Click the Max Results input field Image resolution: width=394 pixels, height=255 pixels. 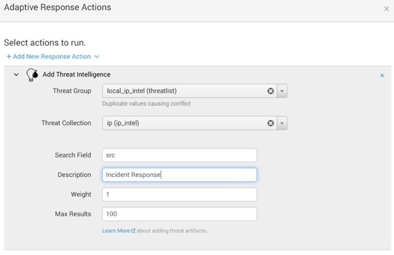tap(180, 214)
